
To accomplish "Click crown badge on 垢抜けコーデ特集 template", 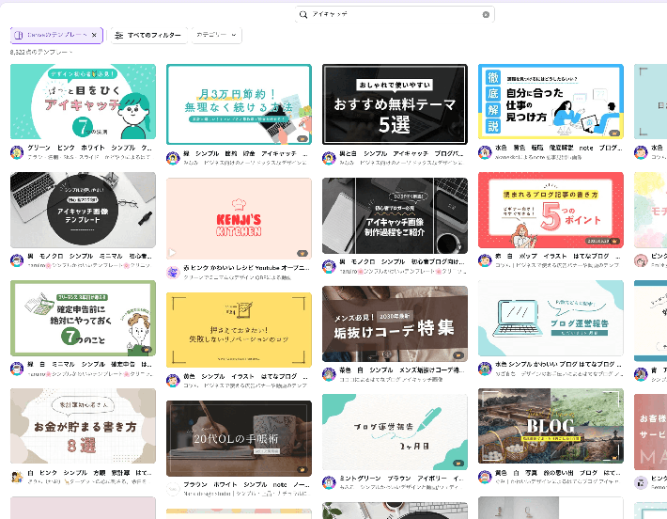I will click(458, 355).
